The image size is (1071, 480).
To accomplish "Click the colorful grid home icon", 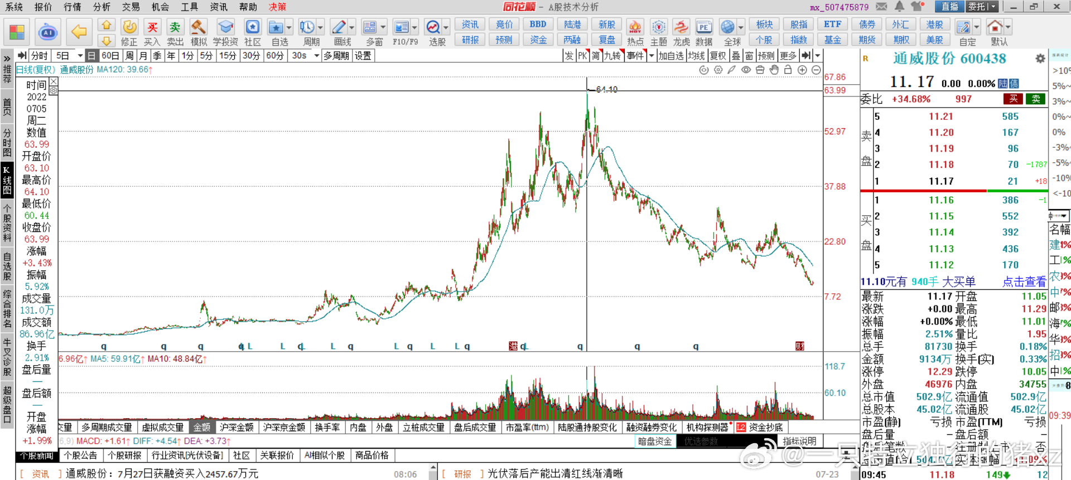I will 17,32.
